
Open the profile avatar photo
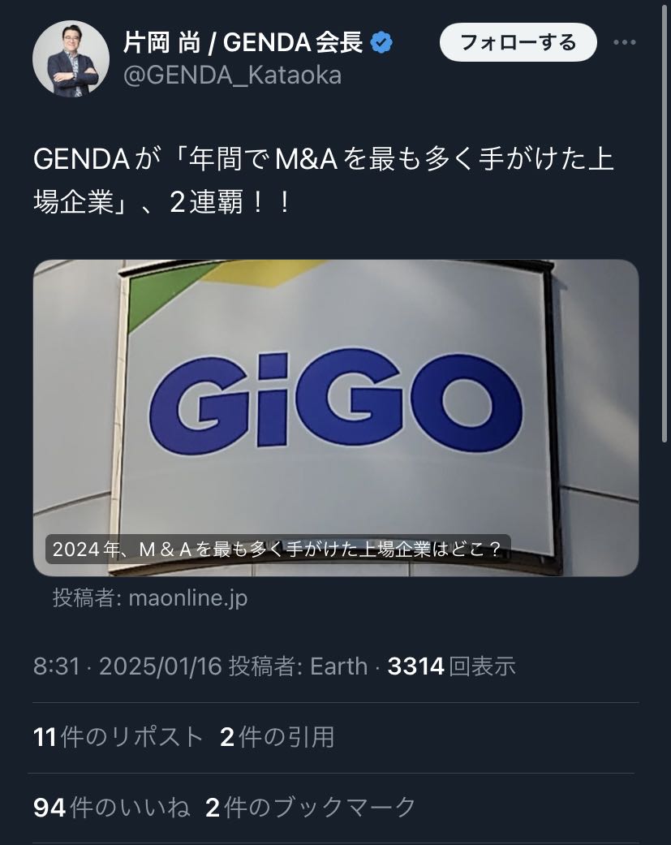[71, 58]
